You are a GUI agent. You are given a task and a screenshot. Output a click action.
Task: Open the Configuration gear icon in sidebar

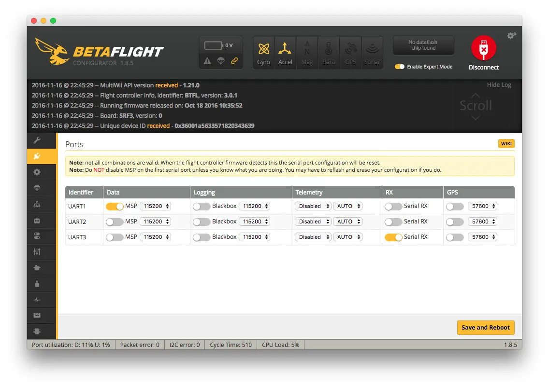(37, 172)
